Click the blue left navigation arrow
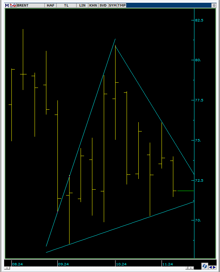 click(210, 267)
